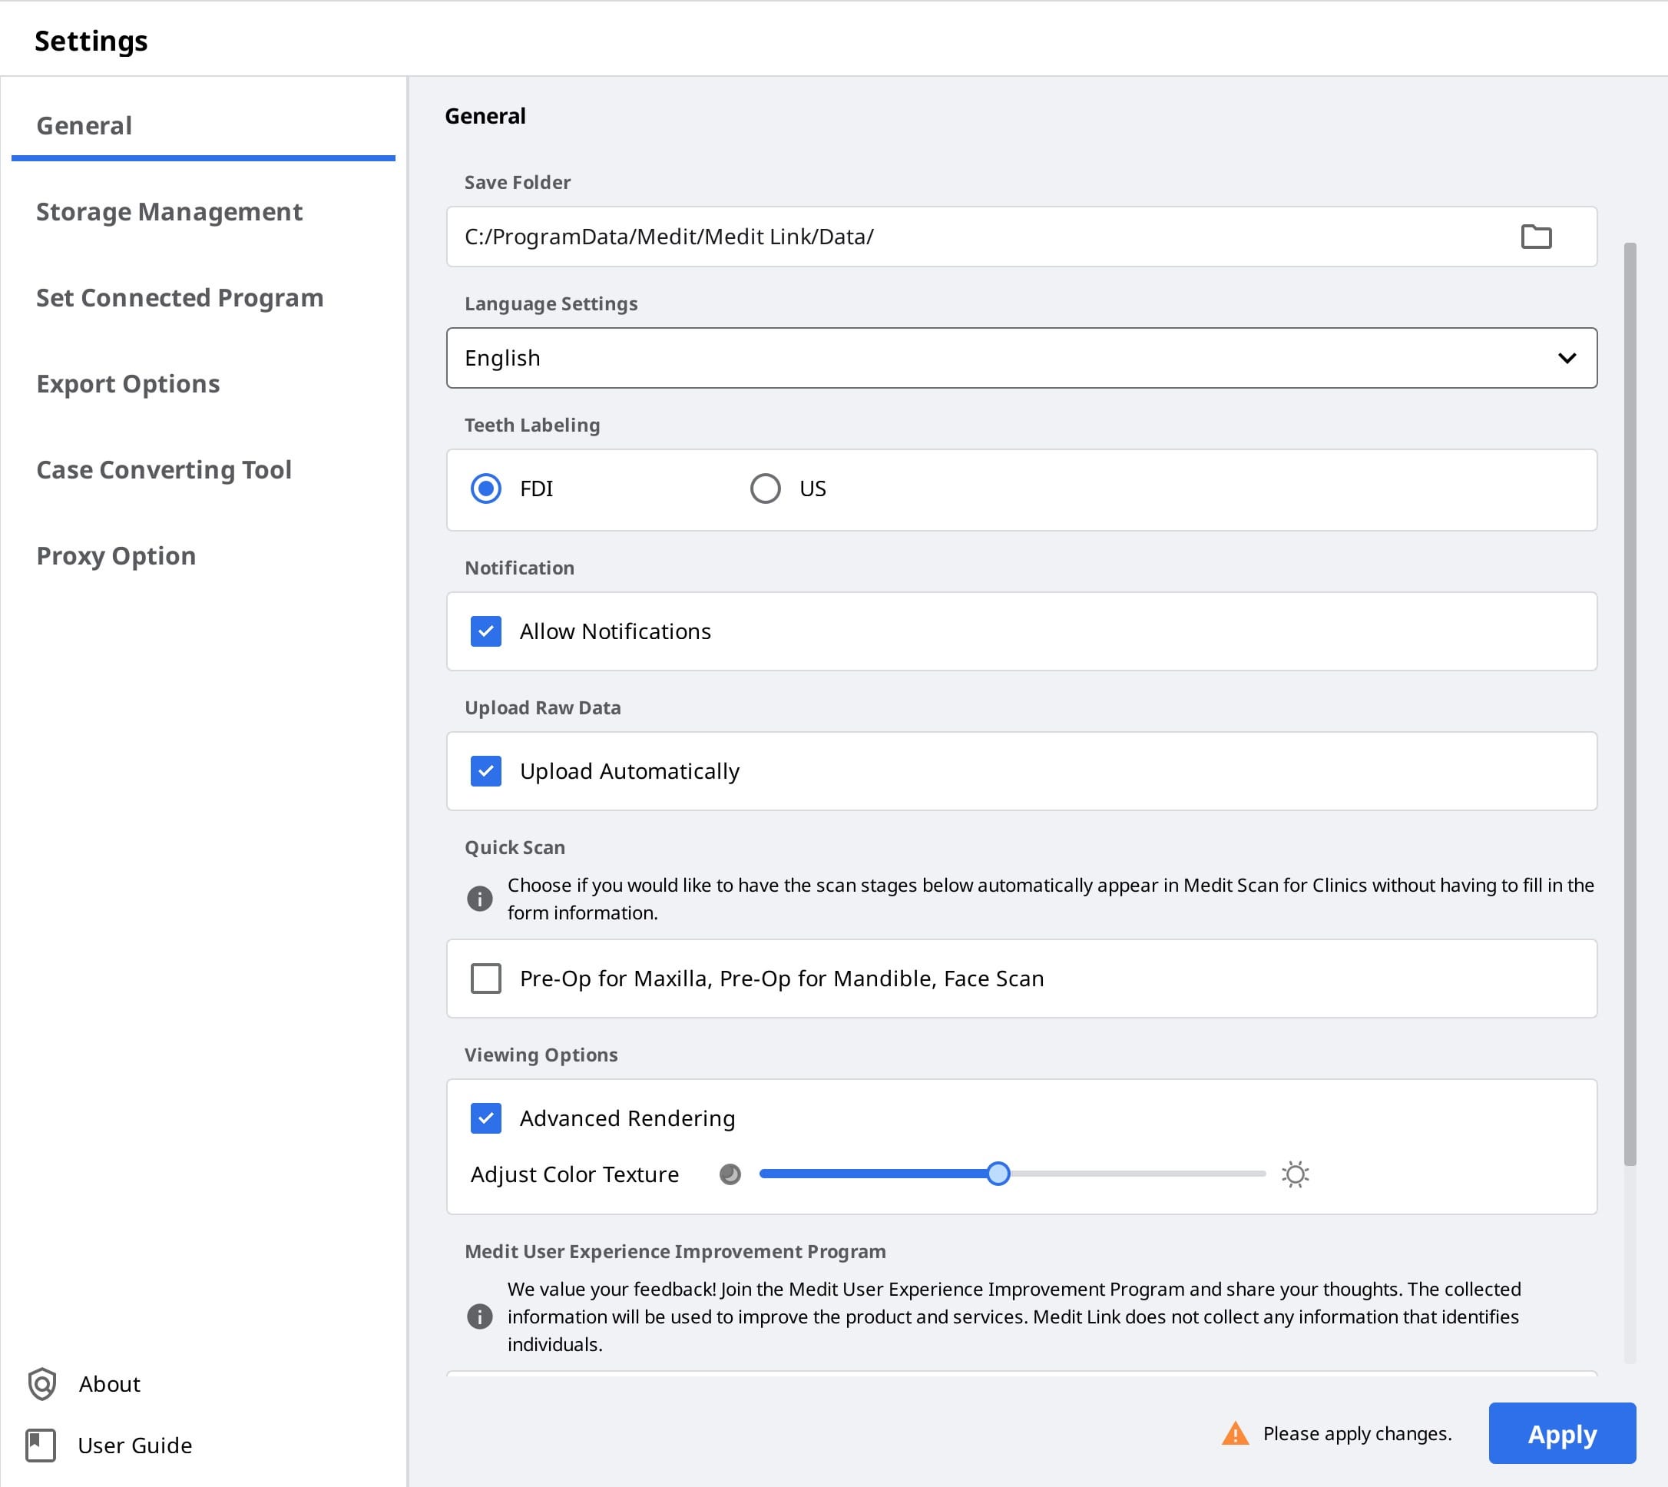Disable the Allow Notifications checkbox
Screen dimensions: 1668x1487
(486, 631)
